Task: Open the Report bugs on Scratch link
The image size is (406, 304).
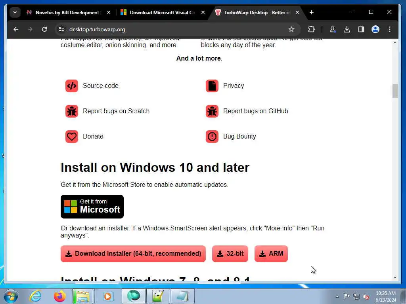Action: (x=116, y=111)
